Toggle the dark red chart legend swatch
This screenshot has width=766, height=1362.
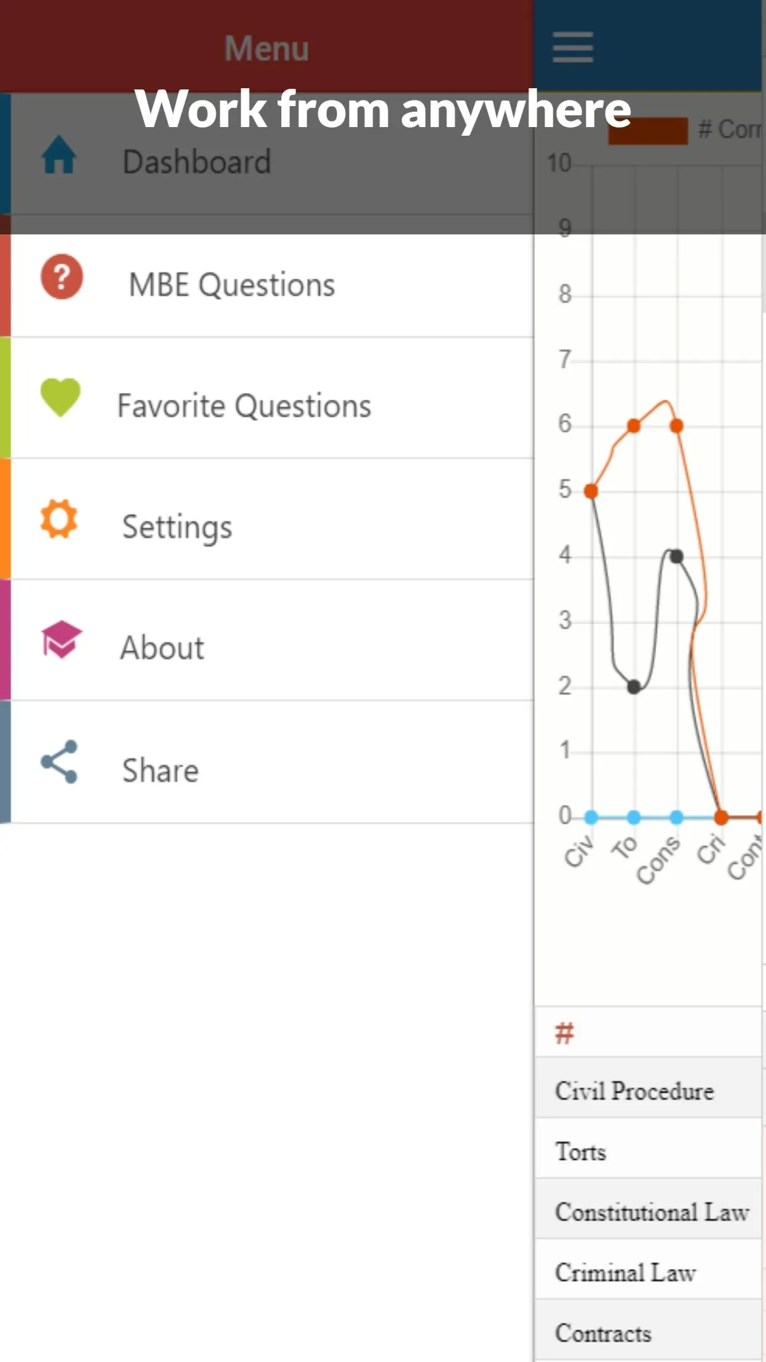tap(648, 131)
